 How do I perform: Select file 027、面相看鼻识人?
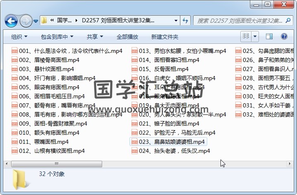264,69
